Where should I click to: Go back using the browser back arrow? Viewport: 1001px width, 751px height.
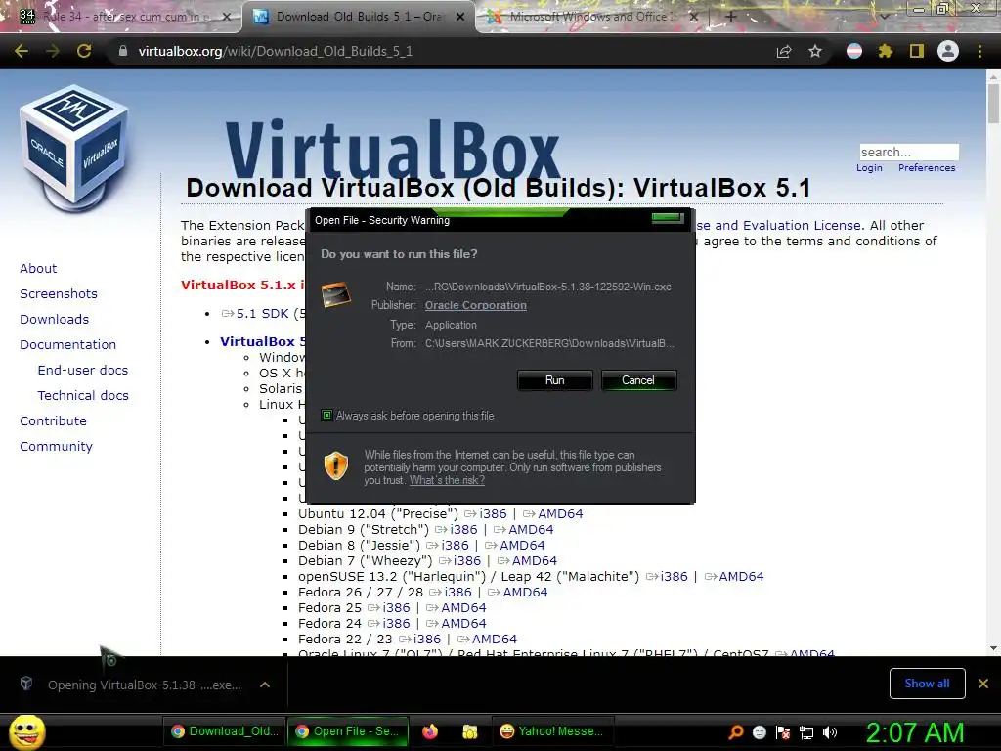[x=22, y=51]
